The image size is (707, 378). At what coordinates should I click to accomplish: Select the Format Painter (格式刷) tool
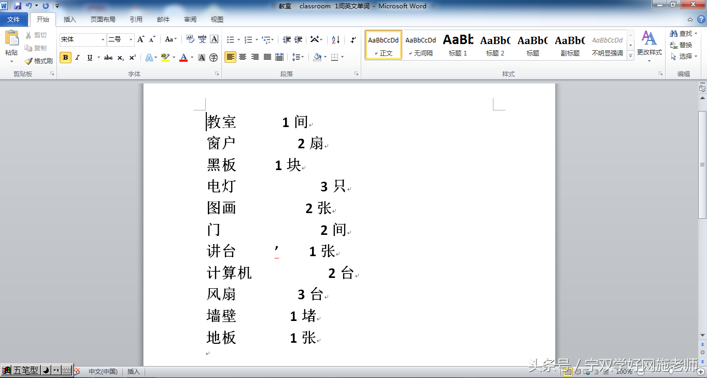39,61
